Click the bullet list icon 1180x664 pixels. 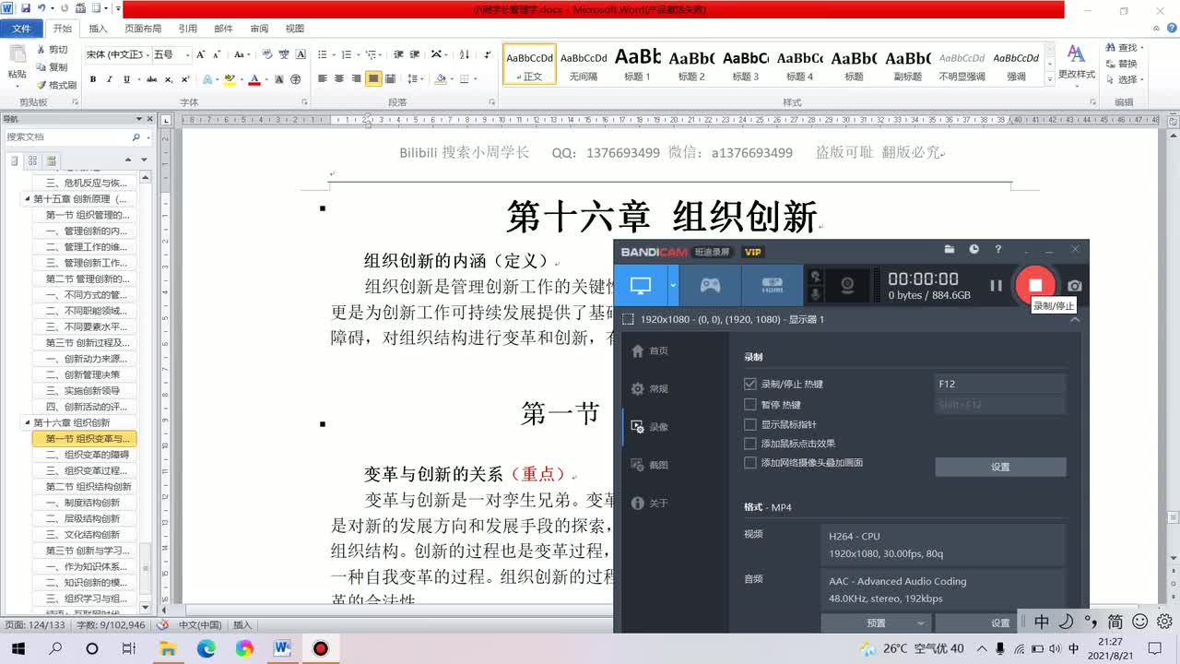pyautogui.click(x=324, y=54)
